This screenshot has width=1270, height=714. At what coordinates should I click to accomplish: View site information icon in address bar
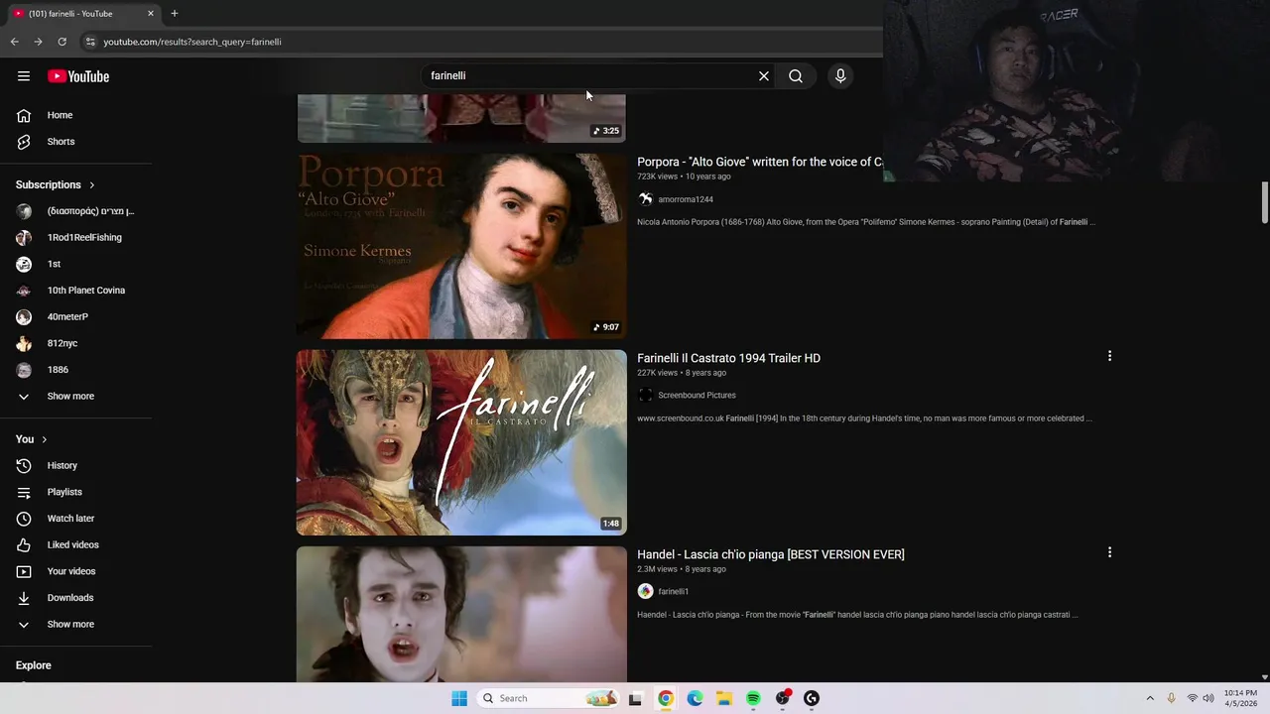[x=89, y=42]
